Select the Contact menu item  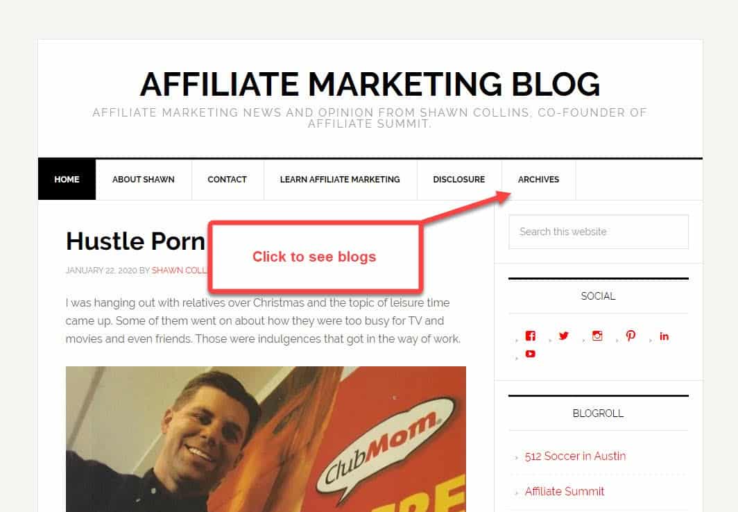click(x=228, y=179)
